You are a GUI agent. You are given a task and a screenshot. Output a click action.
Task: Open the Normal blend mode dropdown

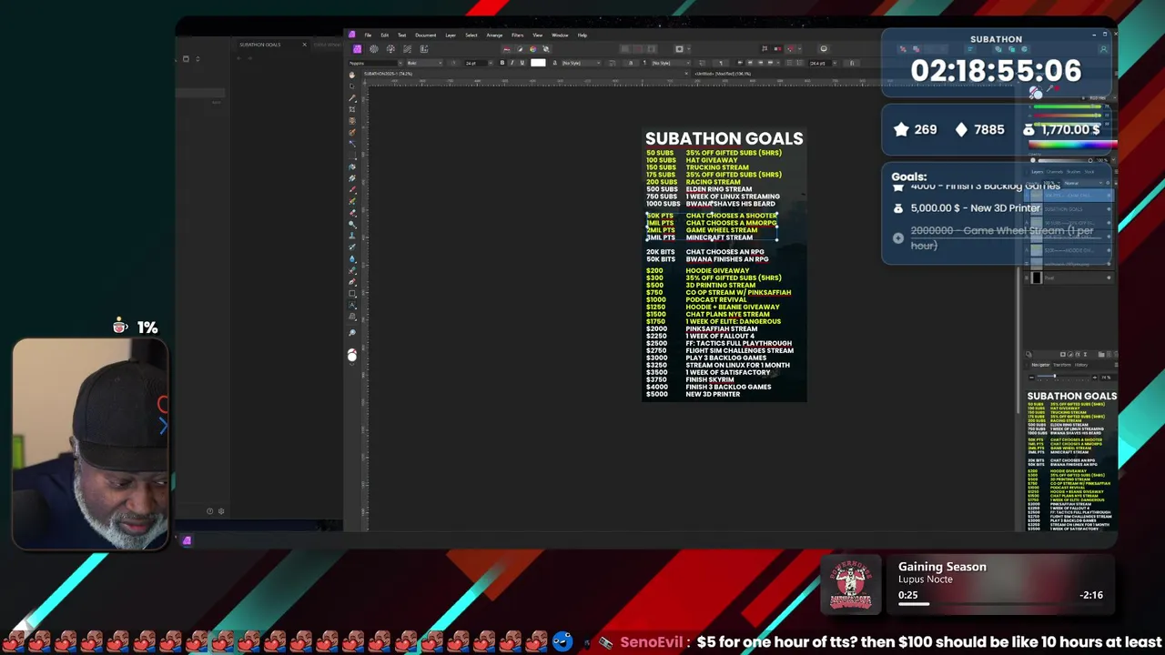tap(1082, 183)
